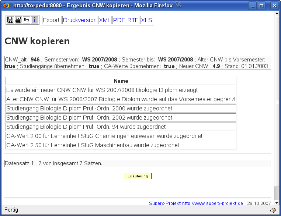Click the Firefox logo in title bar

(6, 6)
